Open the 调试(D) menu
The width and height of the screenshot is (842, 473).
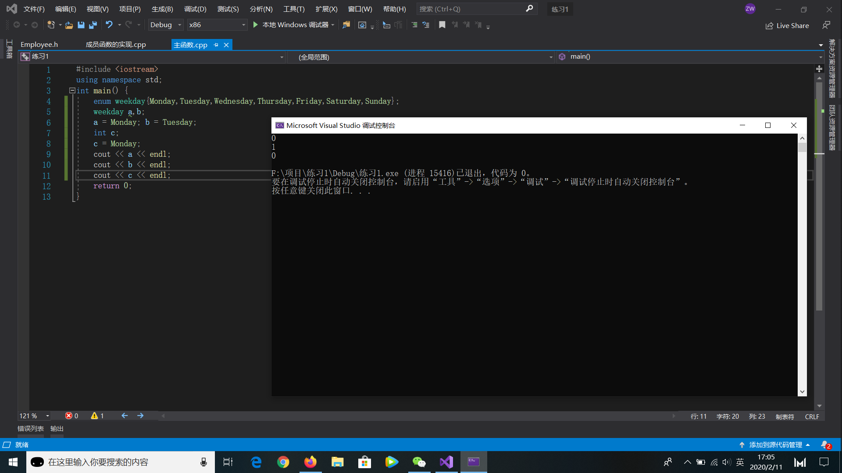[x=195, y=9]
